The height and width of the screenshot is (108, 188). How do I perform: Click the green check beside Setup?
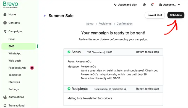69,52
